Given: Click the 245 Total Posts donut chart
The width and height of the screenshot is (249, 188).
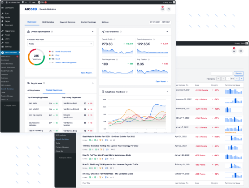Looking at the screenshot, I should pyautogui.click(x=36, y=57).
